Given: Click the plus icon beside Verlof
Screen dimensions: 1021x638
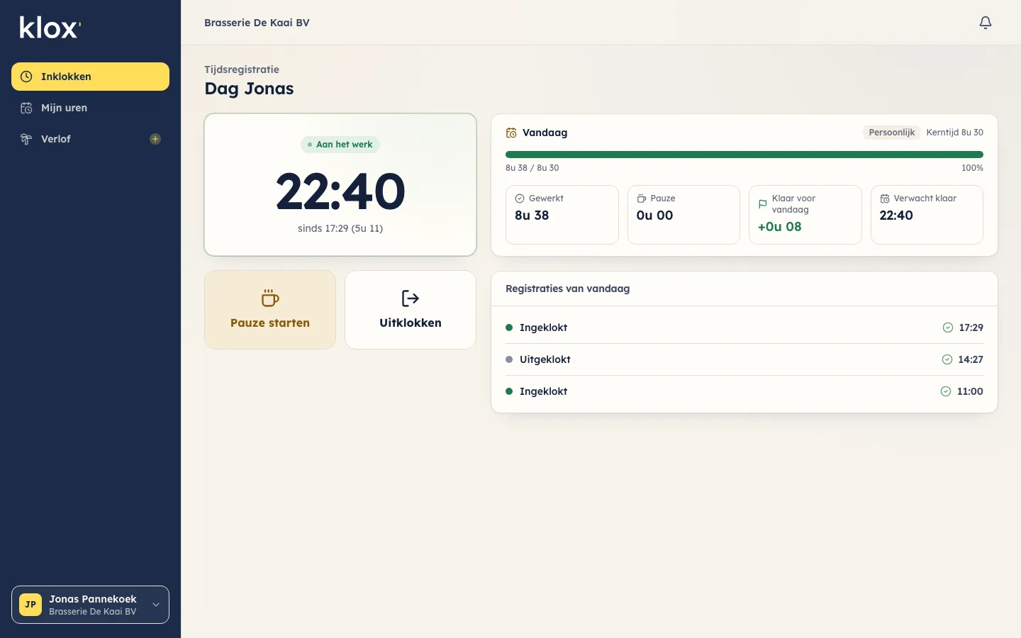Looking at the screenshot, I should pyautogui.click(x=155, y=139).
